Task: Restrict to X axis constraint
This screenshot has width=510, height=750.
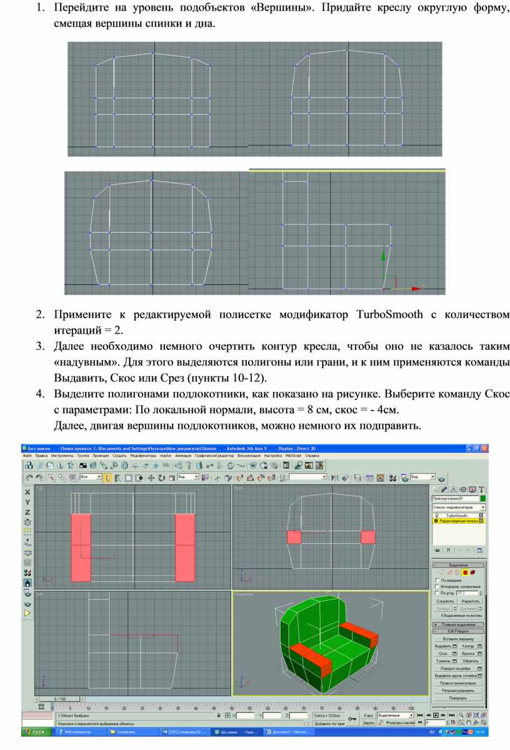Action: [27, 491]
